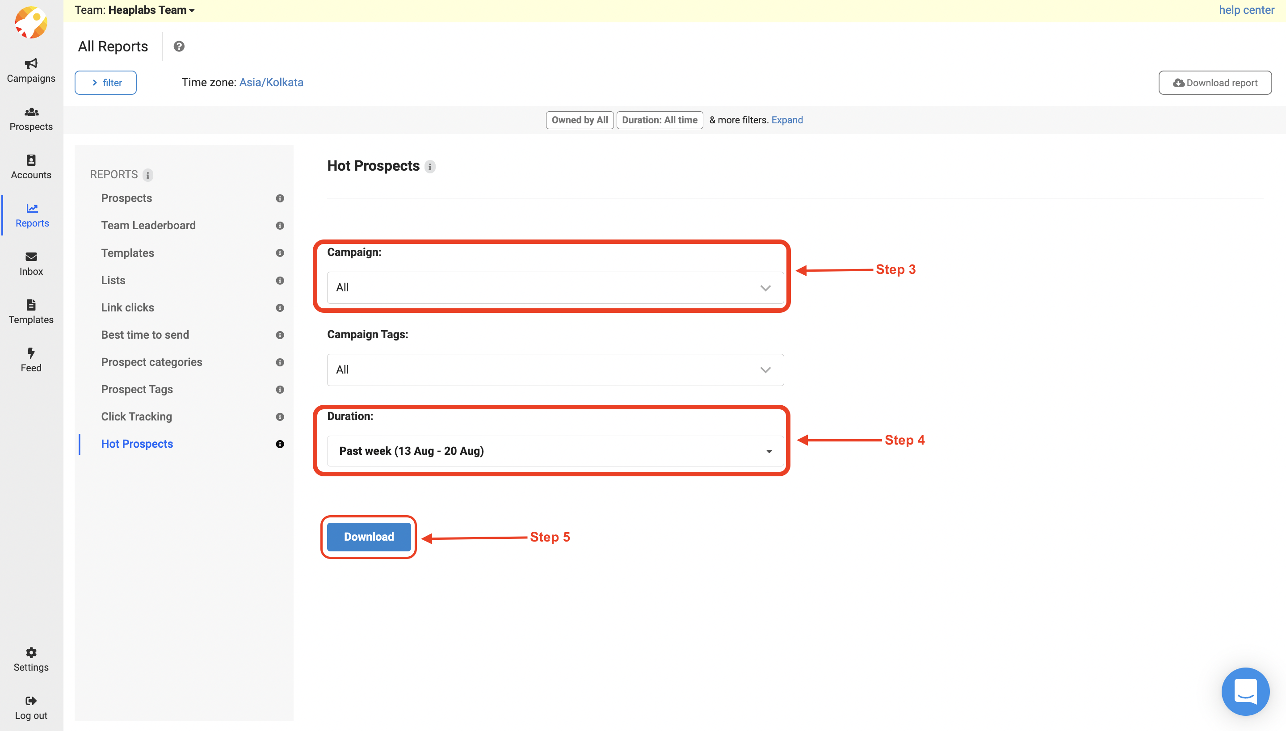The image size is (1286, 731).
Task: Expand the Campaign dropdown
Action: tap(555, 288)
